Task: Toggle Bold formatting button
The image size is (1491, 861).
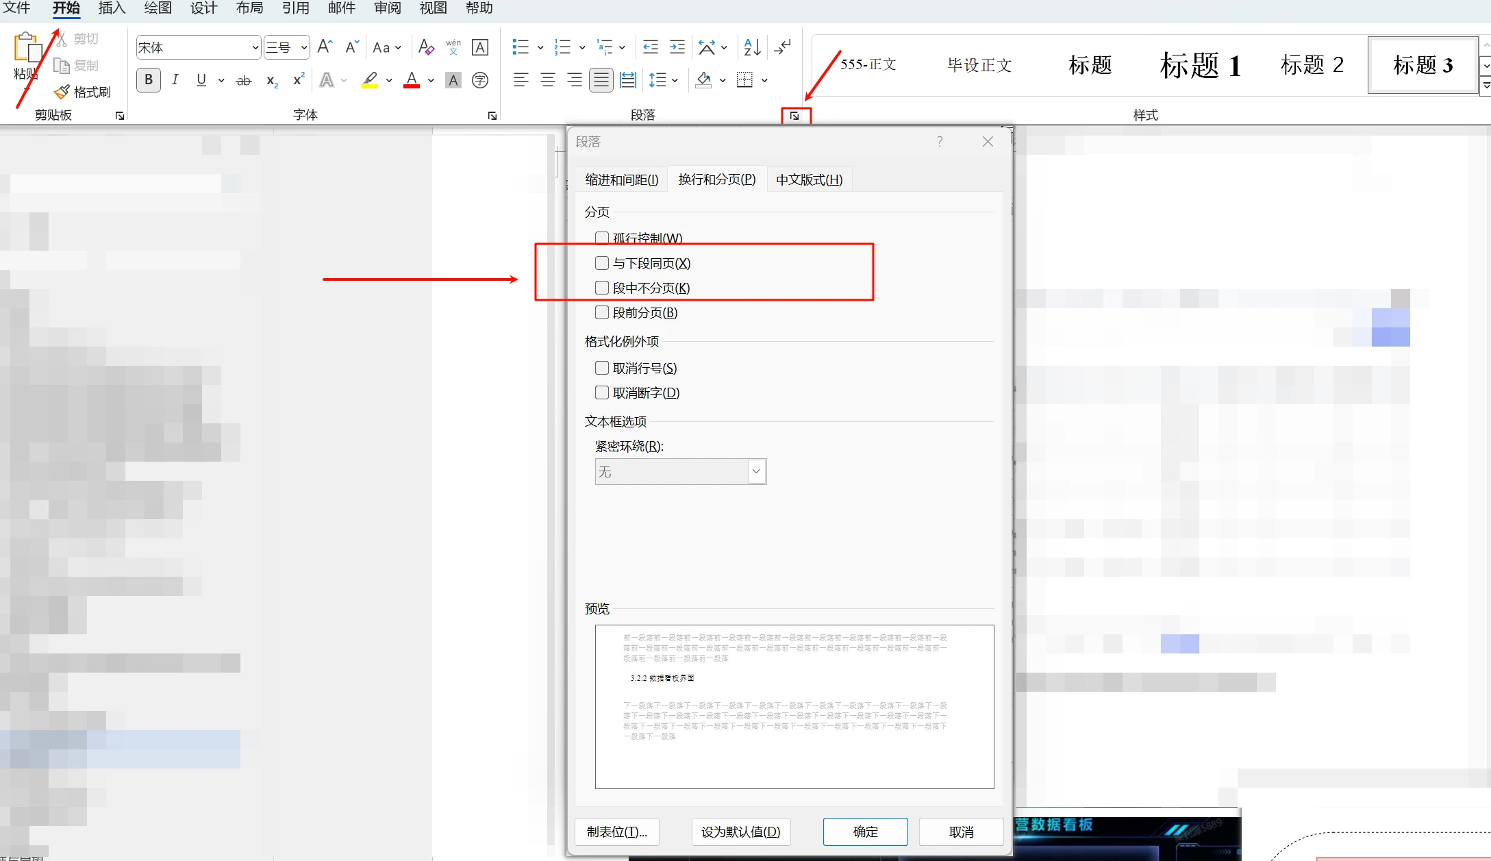Action: click(149, 80)
